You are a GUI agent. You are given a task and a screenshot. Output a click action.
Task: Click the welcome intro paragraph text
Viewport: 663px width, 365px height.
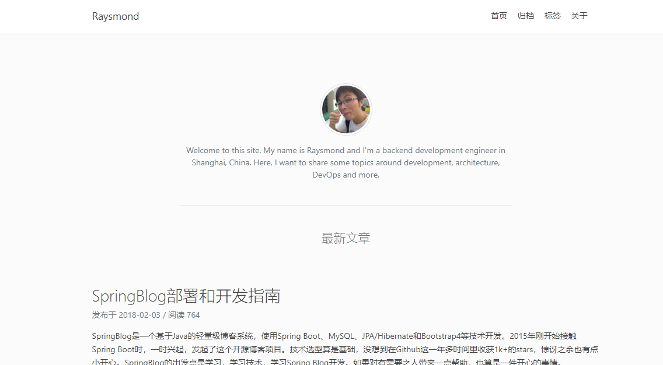click(x=346, y=162)
